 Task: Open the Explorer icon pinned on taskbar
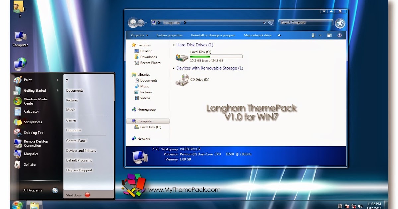click(x=34, y=205)
